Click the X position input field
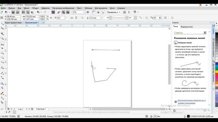The height and width of the screenshot is (122, 218). tap(14, 17)
